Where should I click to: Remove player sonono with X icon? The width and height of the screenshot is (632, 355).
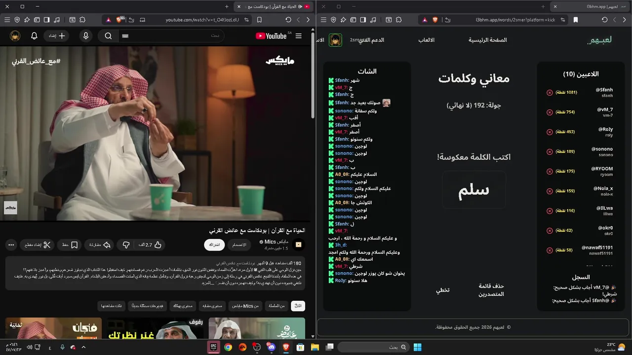(550, 152)
